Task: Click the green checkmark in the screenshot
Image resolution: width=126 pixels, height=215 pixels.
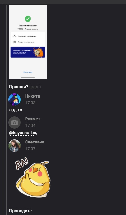Action: pyautogui.click(x=28, y=19)
